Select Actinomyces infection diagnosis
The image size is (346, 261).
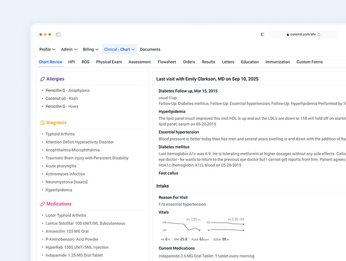pyautogui.click(x=65, y=174)
